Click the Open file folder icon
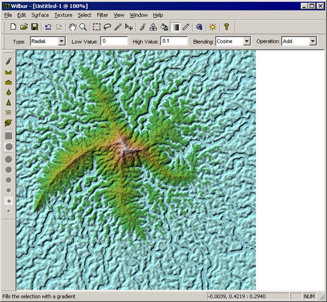Image resolution: width=327 pixels, height=302 pixels. point(24,27)
